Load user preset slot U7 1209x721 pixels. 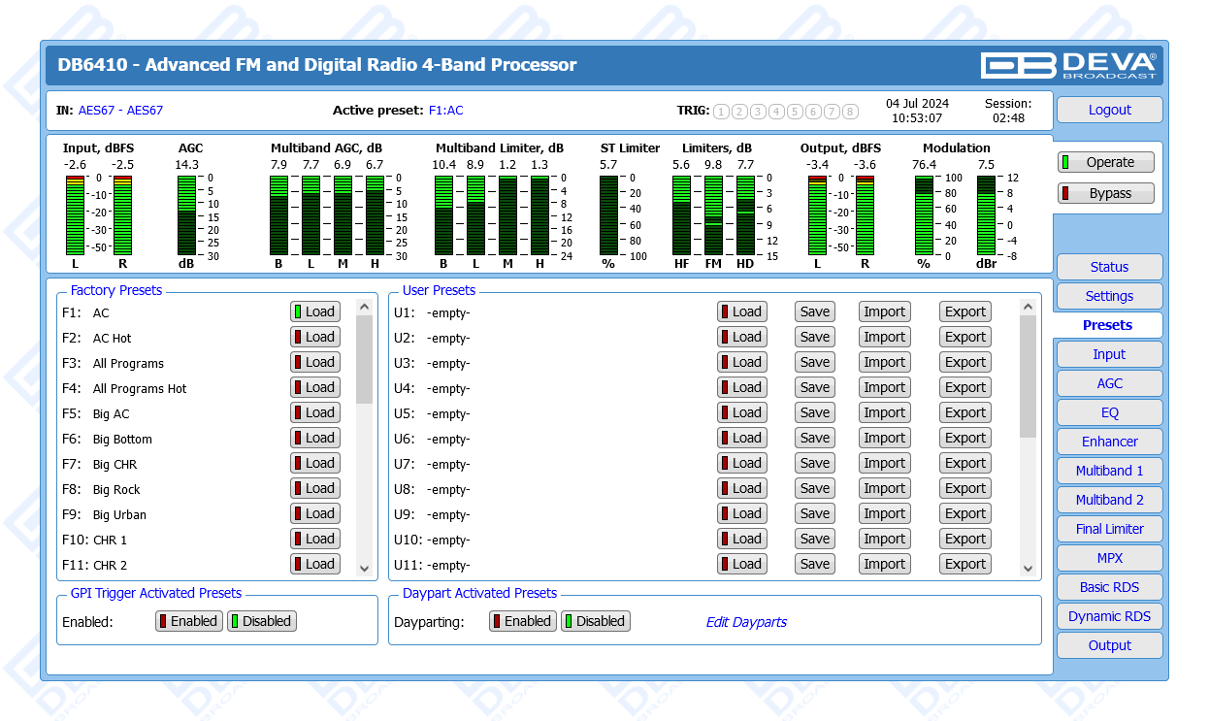click(x=742, y=463)
